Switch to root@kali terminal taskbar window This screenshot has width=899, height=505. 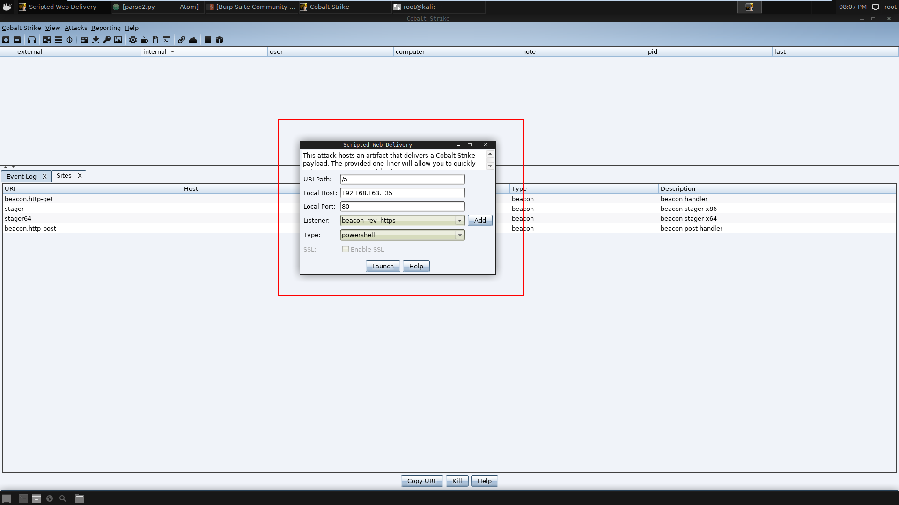click(x=438, y=7)
